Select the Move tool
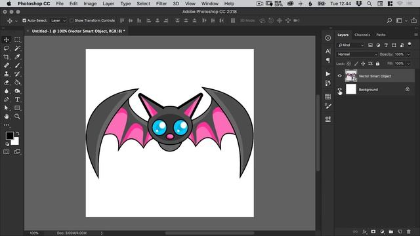The height and width of the screenshot is (236, 420). pos(7,39)
